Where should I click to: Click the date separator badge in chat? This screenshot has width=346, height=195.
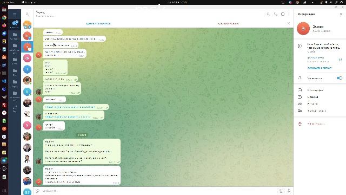tap(82, 135)
